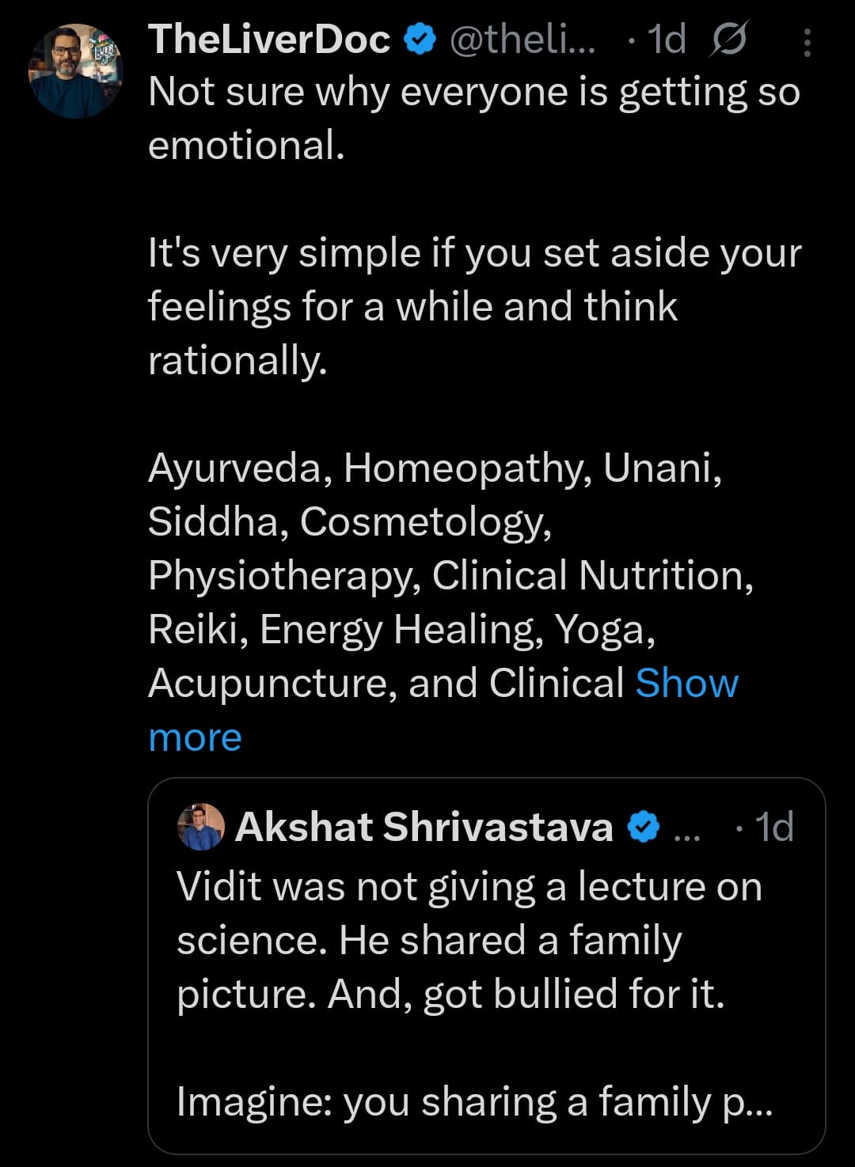Open the @theli... handle link
Image resolution: width=855 pixels, height=1167 pixels.
click(522, 39)
